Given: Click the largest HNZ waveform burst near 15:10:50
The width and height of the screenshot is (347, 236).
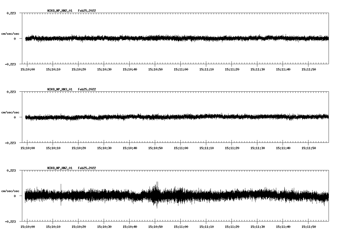Looking at the screenshot, I should coord(156,195).
